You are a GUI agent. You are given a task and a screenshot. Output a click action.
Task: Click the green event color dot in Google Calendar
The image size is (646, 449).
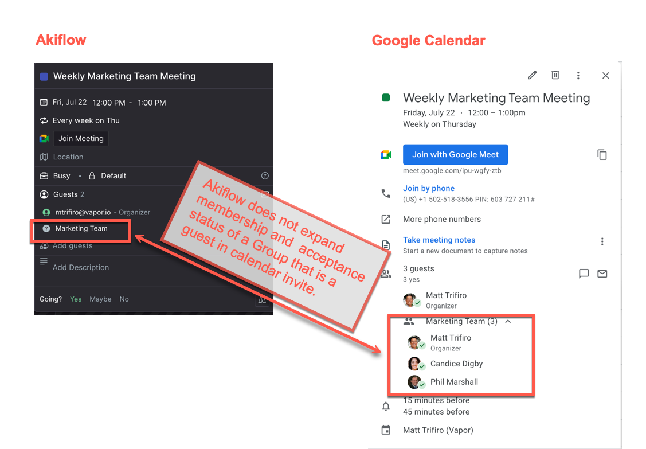pyautogui.click(x=386, y=97)
